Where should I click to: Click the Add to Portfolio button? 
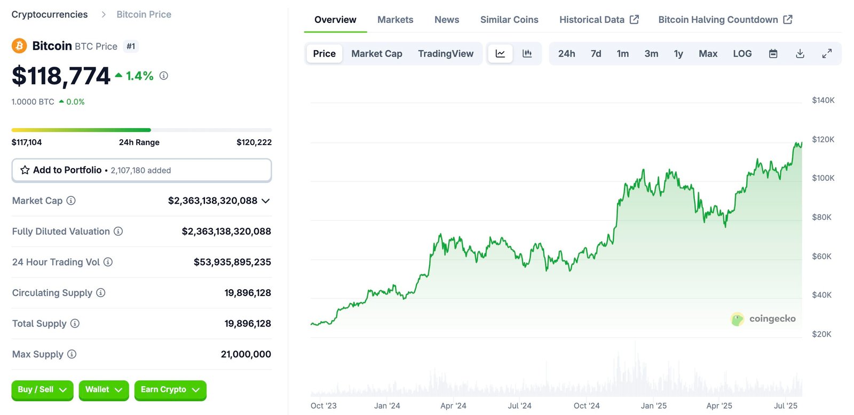141,170
